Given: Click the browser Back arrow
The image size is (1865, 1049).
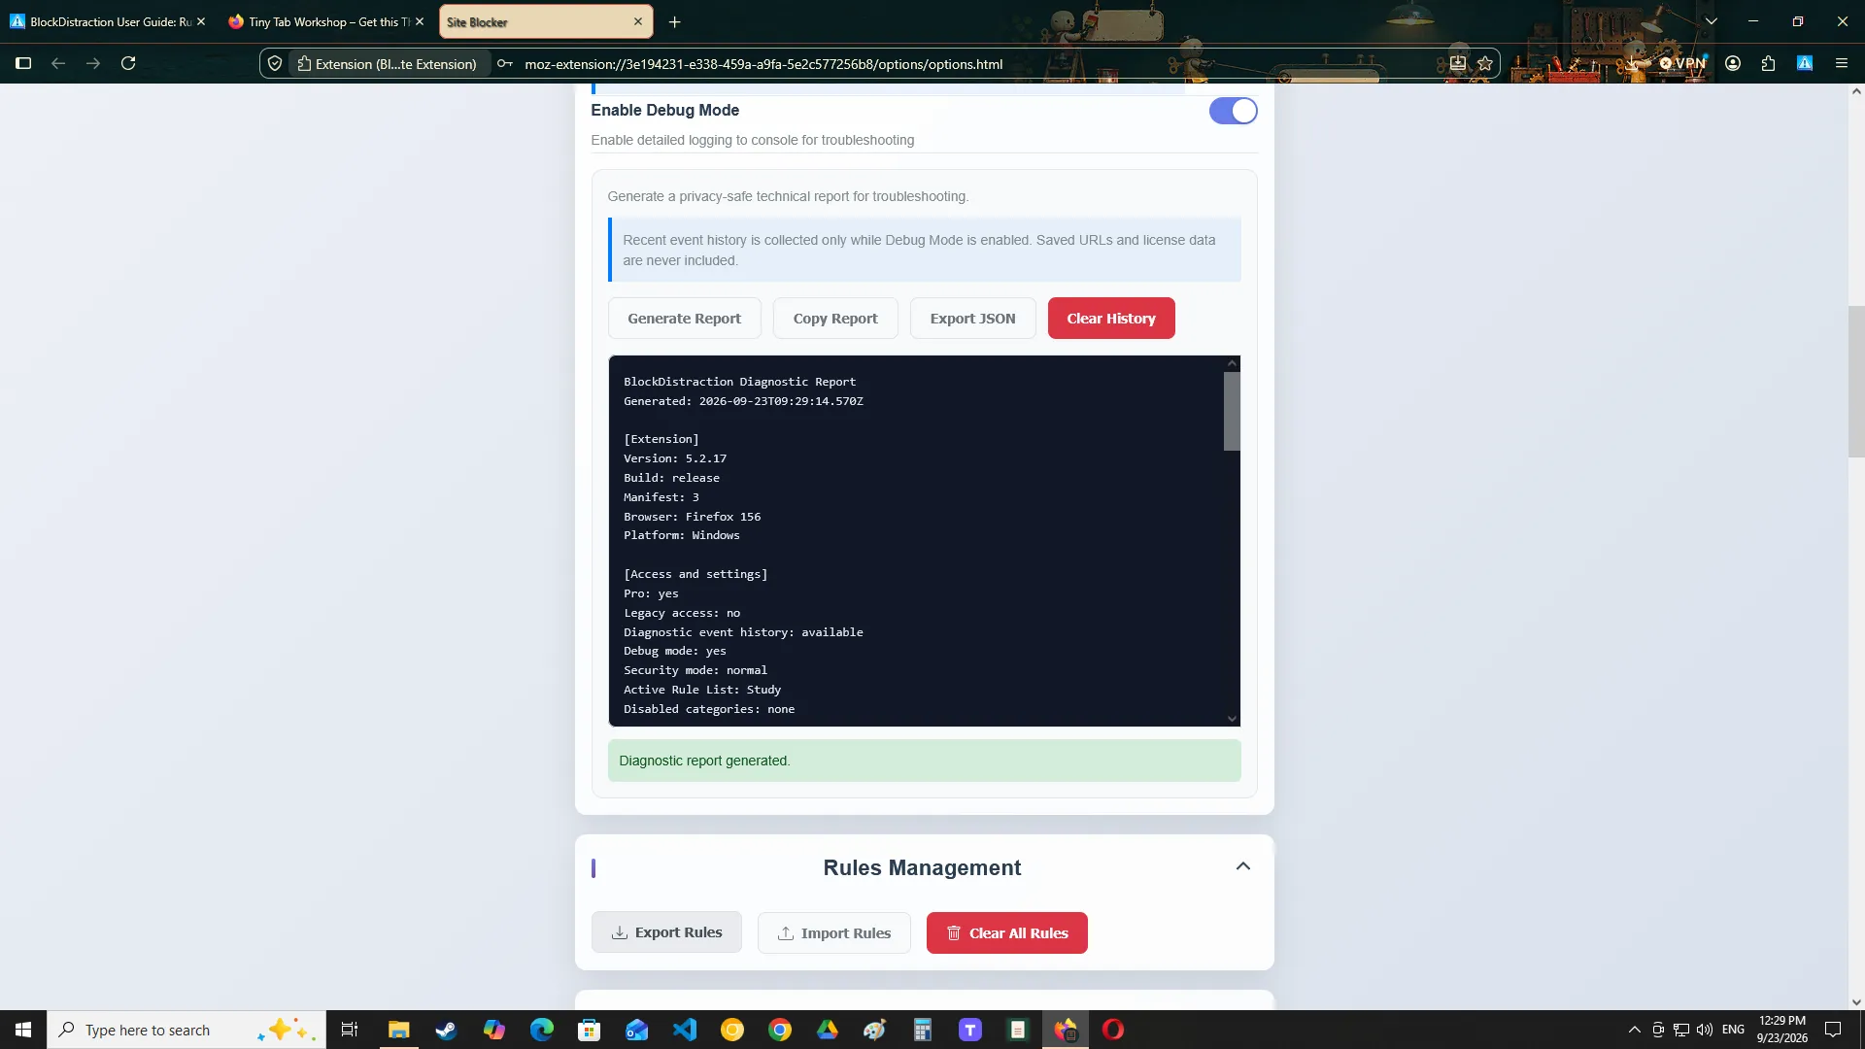Looking at the screenshot, I should [x=58, y=63].
